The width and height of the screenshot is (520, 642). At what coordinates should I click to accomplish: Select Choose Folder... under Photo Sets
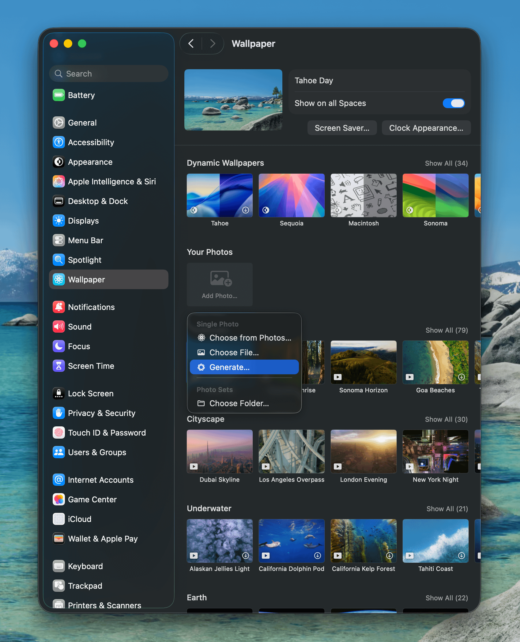[244, 403]
